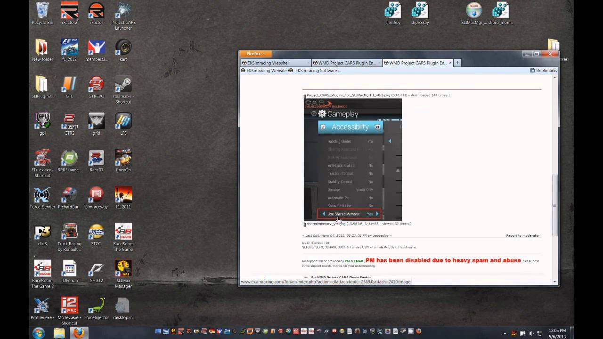Open SLIMaxMgr installer icon on desktop
The width and height of the screenshot is (603, 339).
point(474,13)
